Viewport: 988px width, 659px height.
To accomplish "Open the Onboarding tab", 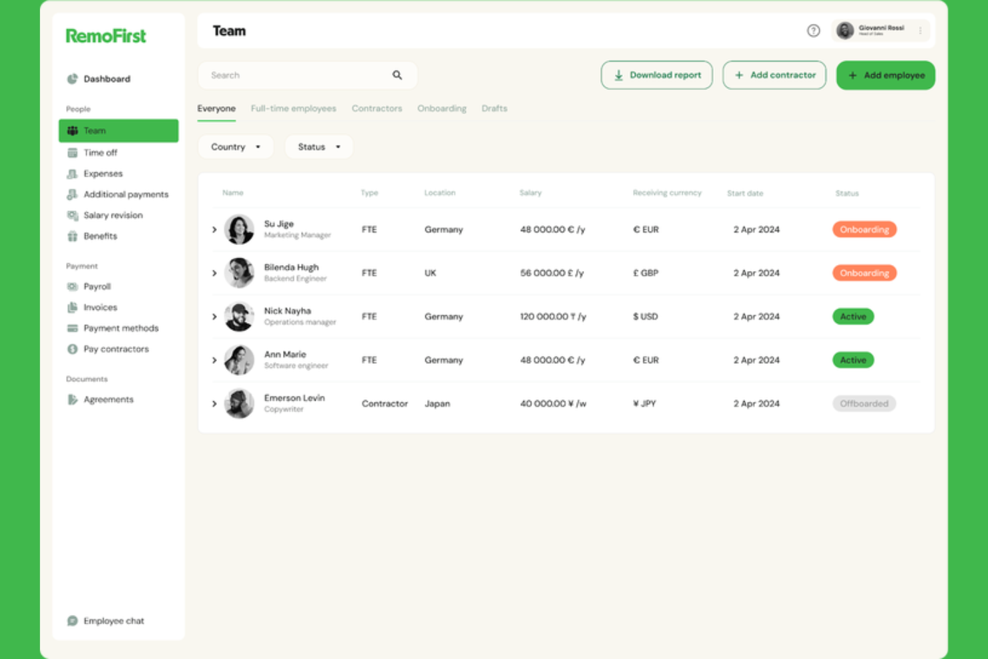I will [x=441, y=108].
